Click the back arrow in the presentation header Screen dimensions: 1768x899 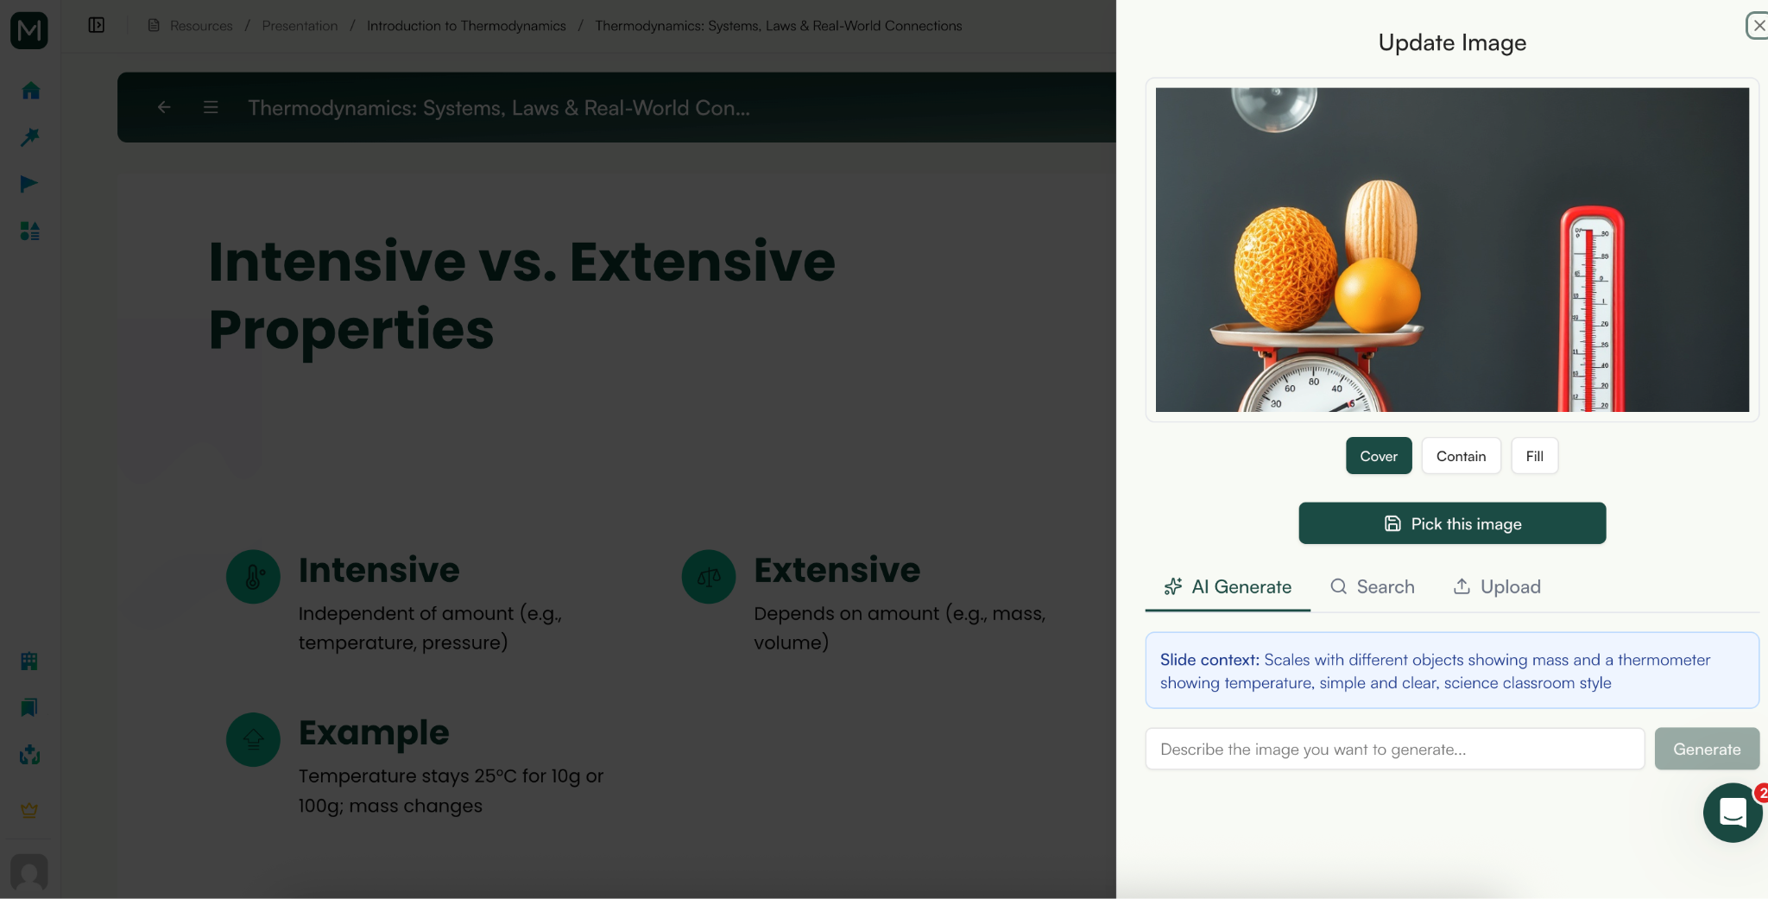click(164, 107)
